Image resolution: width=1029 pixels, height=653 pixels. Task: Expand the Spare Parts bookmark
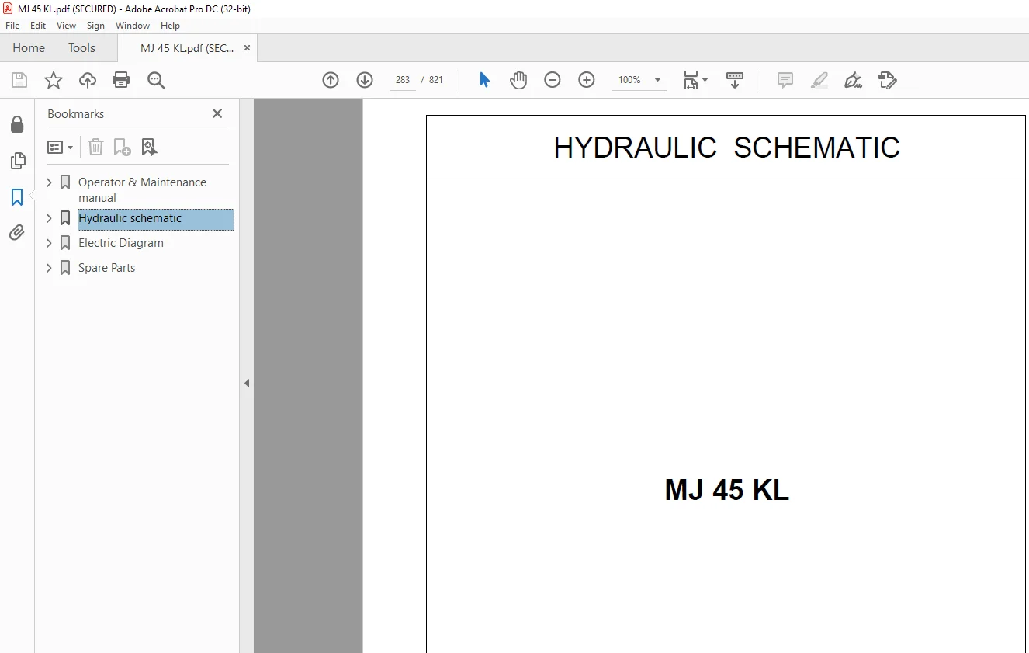[x=49, y=268]
